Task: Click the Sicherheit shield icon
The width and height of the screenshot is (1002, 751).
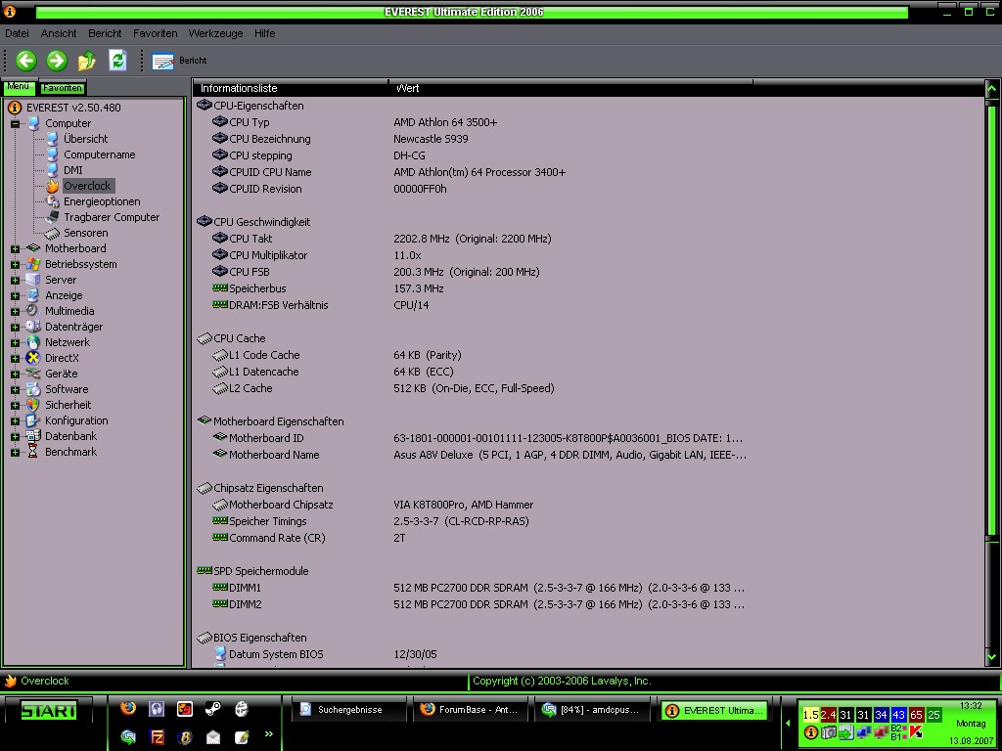Action: pos(33,405)
